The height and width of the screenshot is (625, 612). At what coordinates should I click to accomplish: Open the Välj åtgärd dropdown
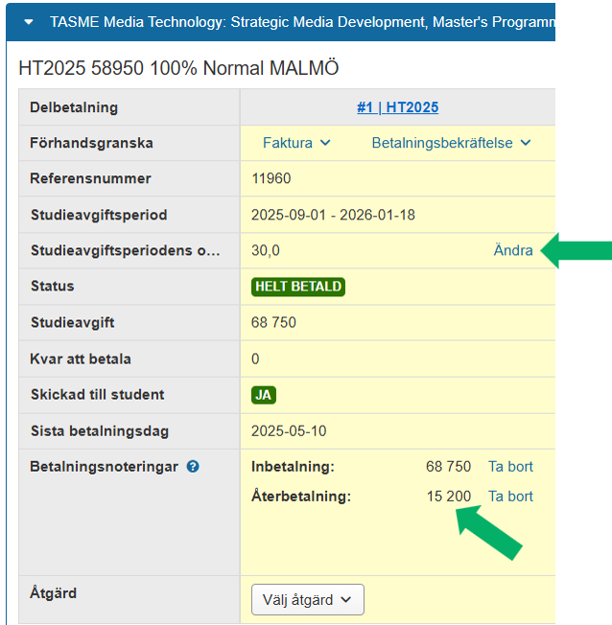[308, 599]
